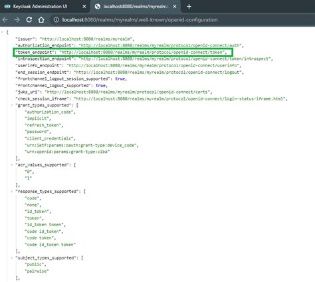Collapse the grant_types_supported array
Screen dimensions: 315x282
pos(12,105)
